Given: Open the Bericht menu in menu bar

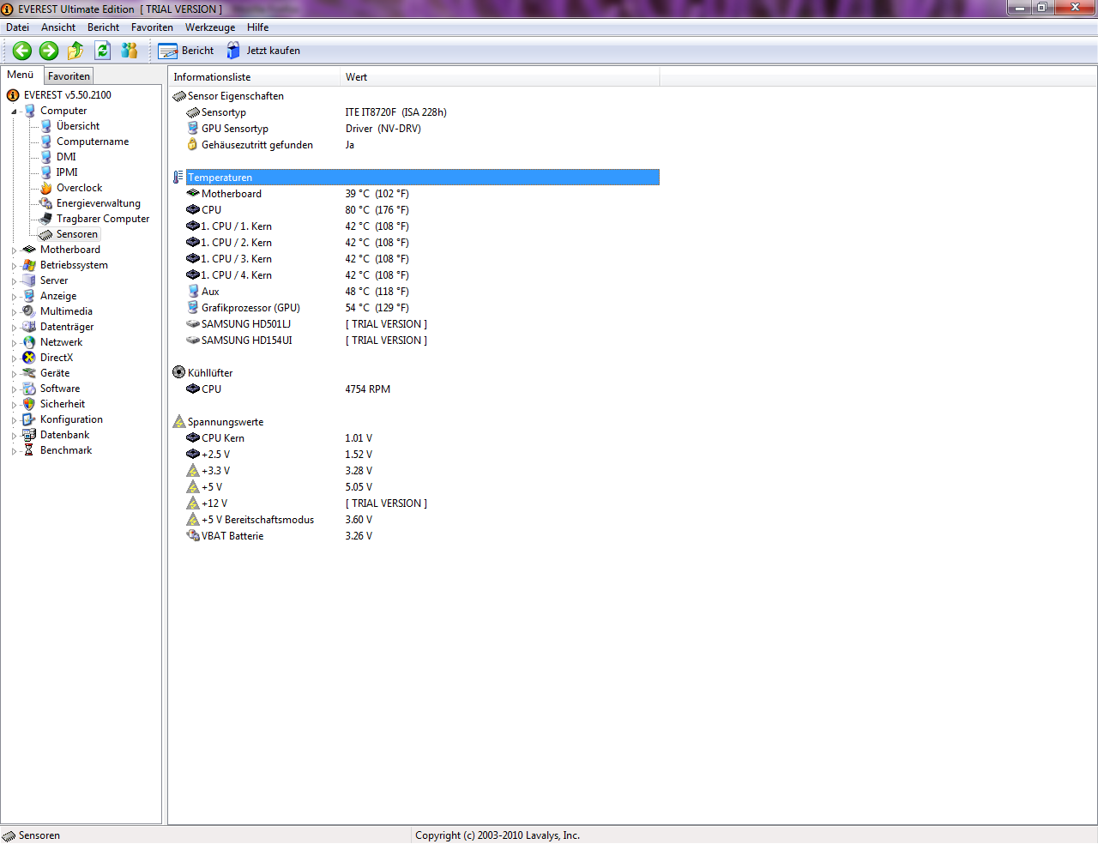Looking at the screenshot, I should (103, 27).
